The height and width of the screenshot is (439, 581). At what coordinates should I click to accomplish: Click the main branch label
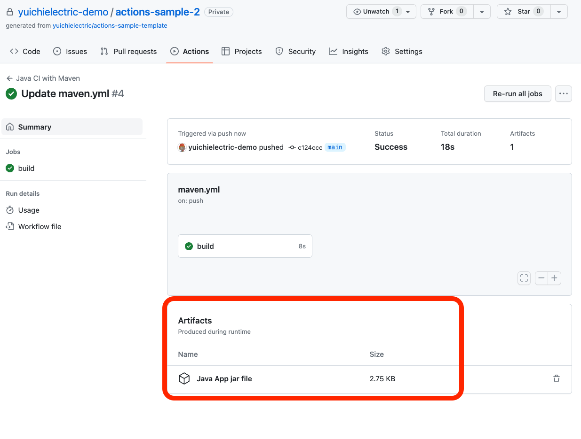click(x=335, y=147)
